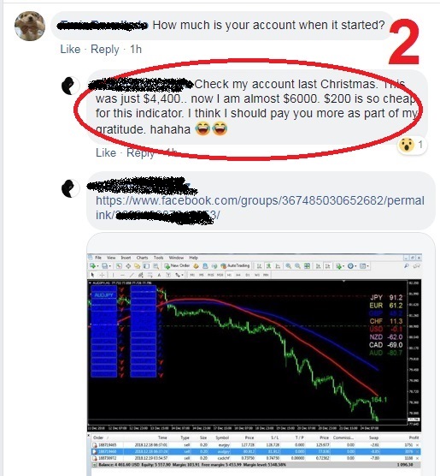Select the crosshair cursor tool

(103, 275)
